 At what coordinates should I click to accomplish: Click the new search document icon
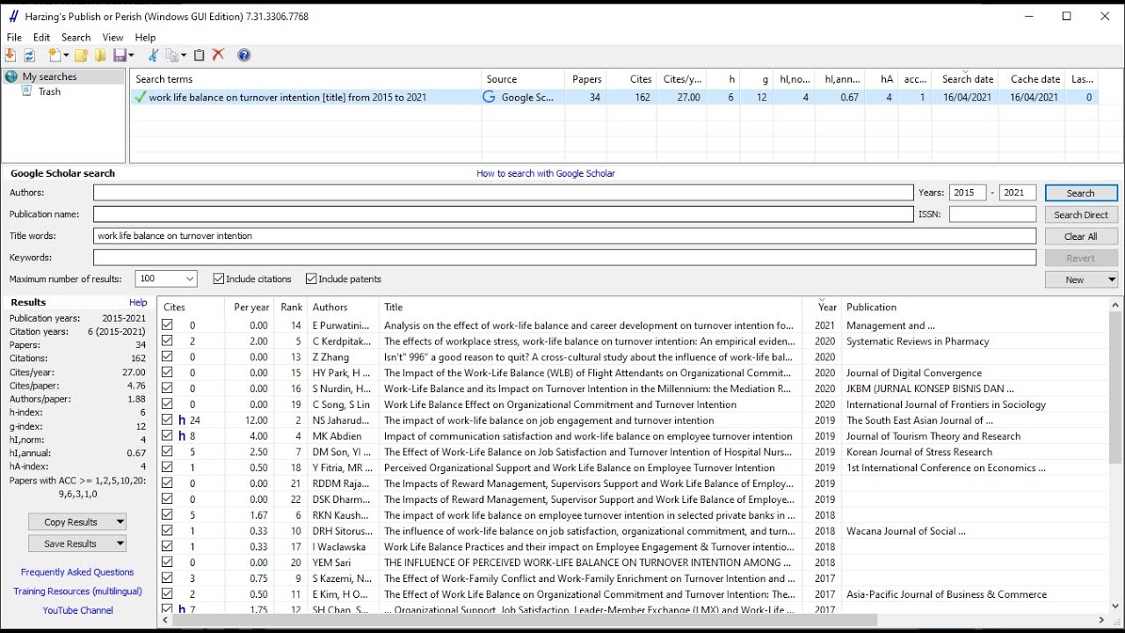click(x=54, y=55)
